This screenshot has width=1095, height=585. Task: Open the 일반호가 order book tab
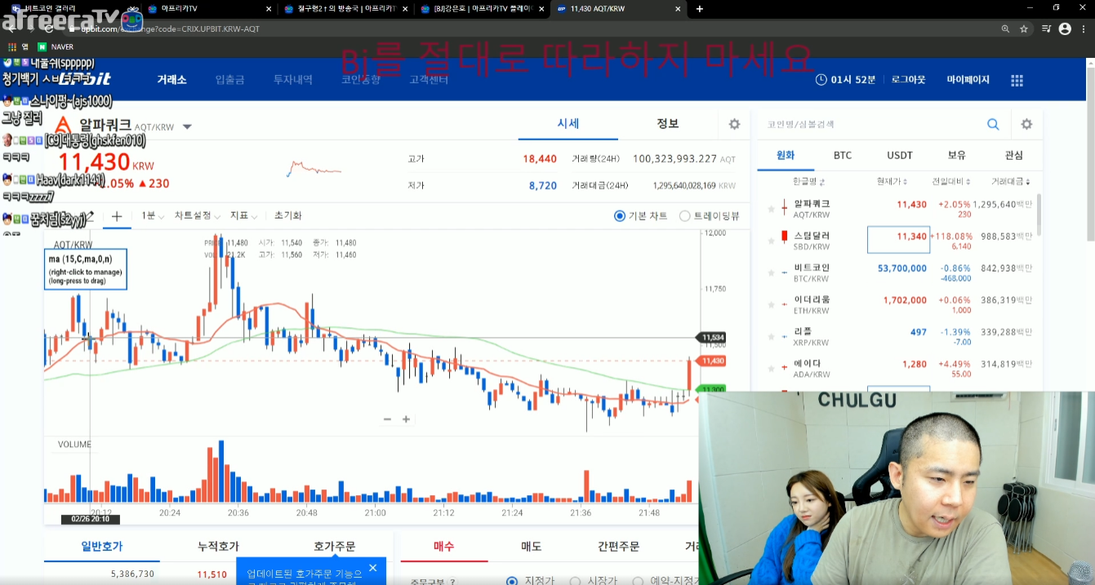(x=102, y=547)
